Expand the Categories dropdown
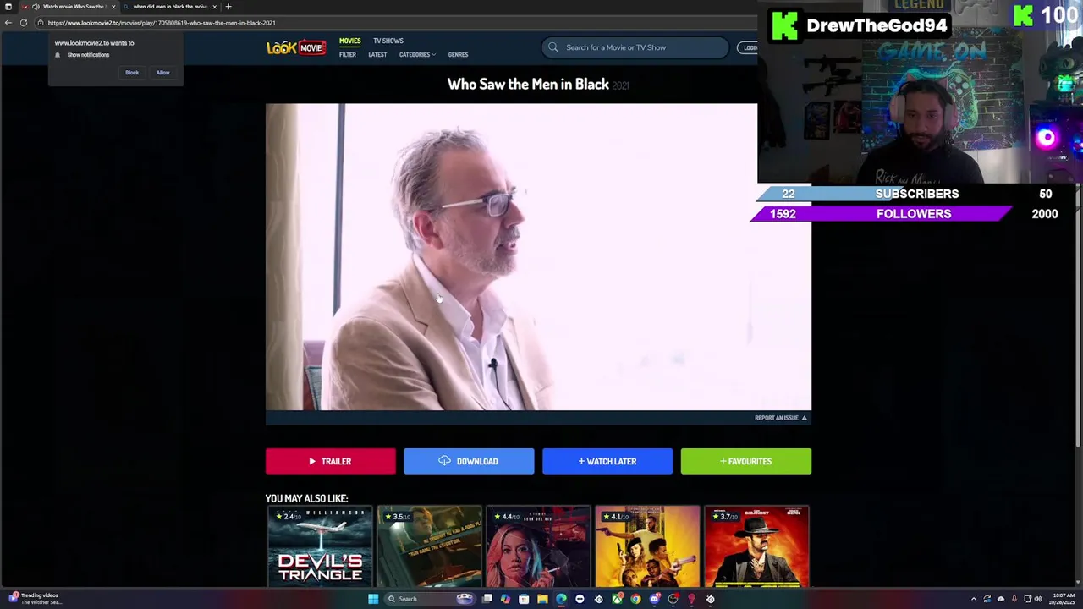Viewport: 1083px width, 609px height. click(x=417, y=55)
